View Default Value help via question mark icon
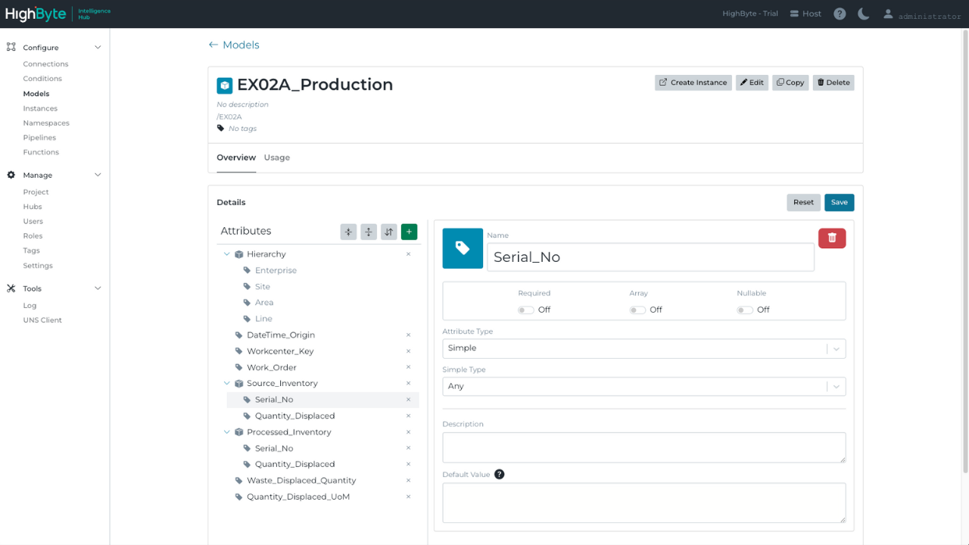This screenshot has width=969, height=545. click(x=499, y=474)
